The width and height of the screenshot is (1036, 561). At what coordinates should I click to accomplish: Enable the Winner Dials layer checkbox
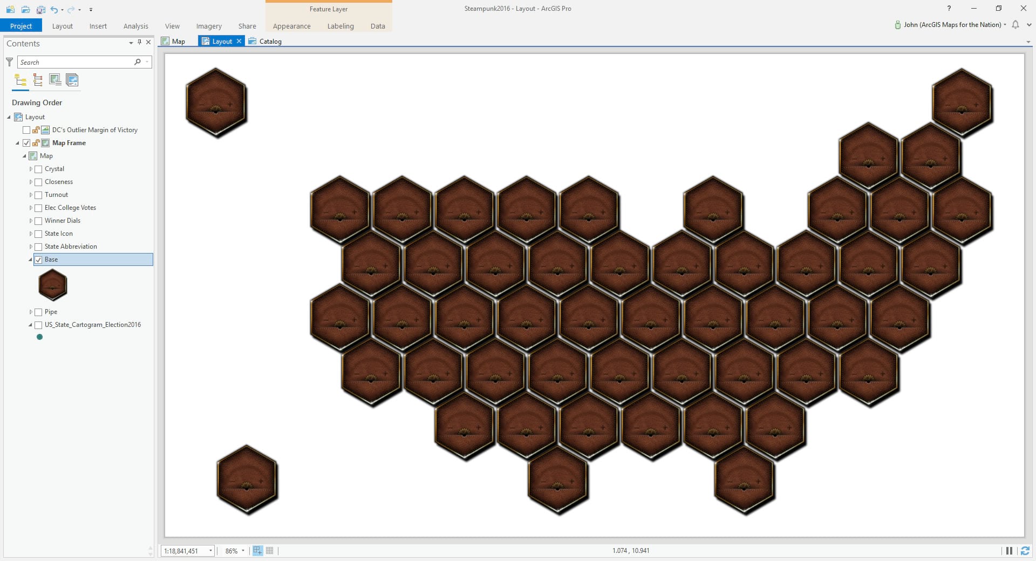pos(38,221)
